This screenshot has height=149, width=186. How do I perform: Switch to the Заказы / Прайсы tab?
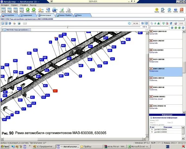pyautogui.click(x=64, y=15)
